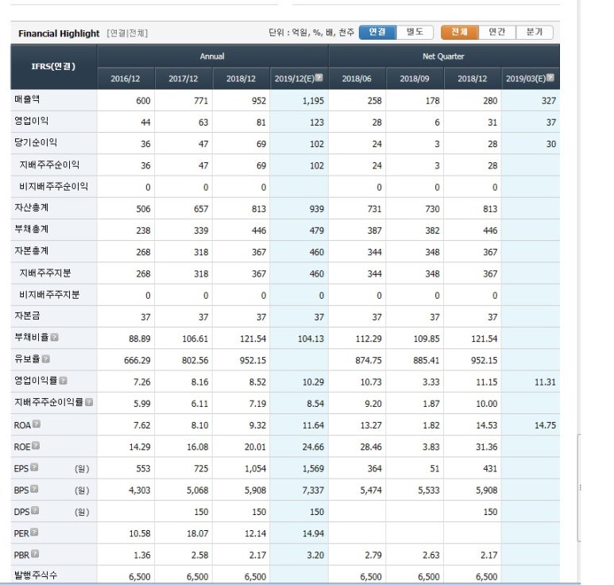Viewport: 614px width, 585px height.
Task: Open help icon beside ROA
Action: [x=37, y=424]
